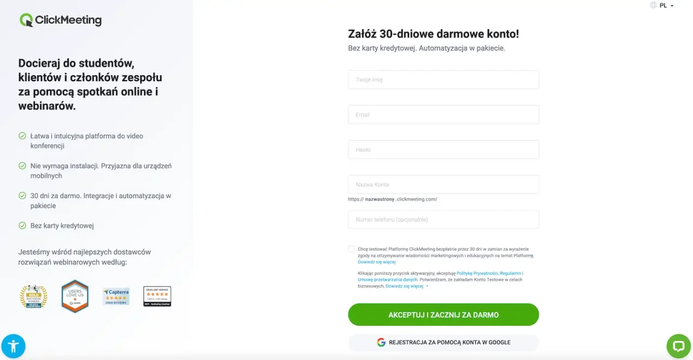This screenshot has height=360, width=693.
Task: Open the PL language dropdown
Action: pos(665,5)
